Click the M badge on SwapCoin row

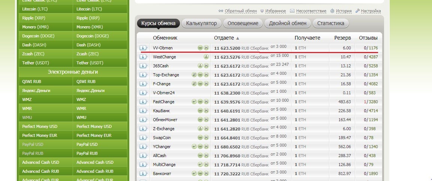pyautogui.click(x=206, y=138)
